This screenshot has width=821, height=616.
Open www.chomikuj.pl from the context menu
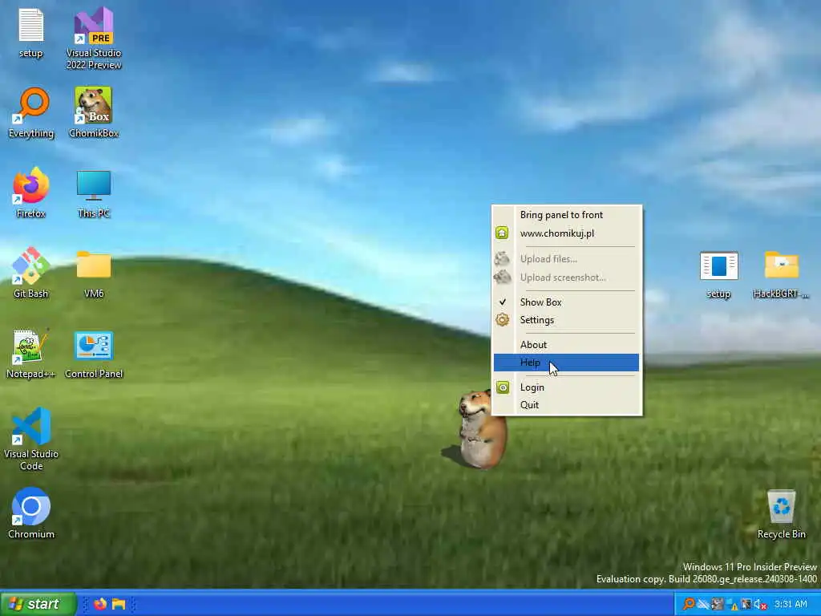click(566, 233)
